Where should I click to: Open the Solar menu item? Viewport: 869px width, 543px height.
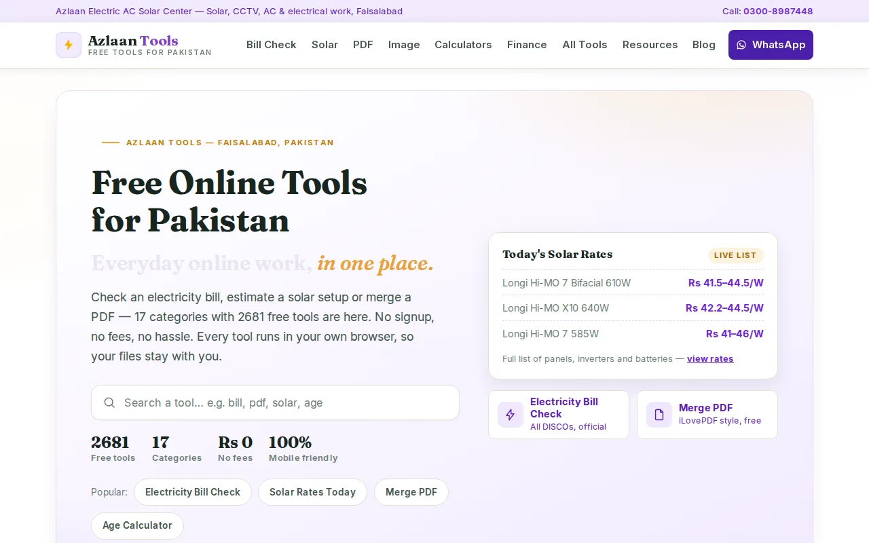coord(325,45)
